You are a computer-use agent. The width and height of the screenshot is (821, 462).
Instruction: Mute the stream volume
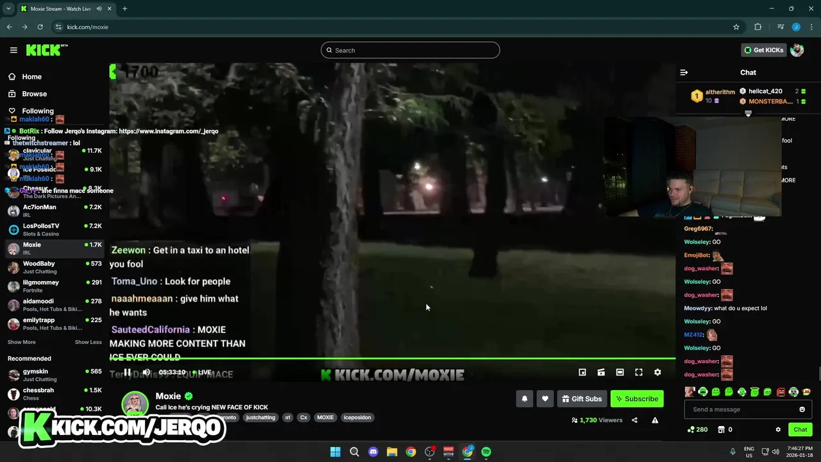tap(146, 372)
